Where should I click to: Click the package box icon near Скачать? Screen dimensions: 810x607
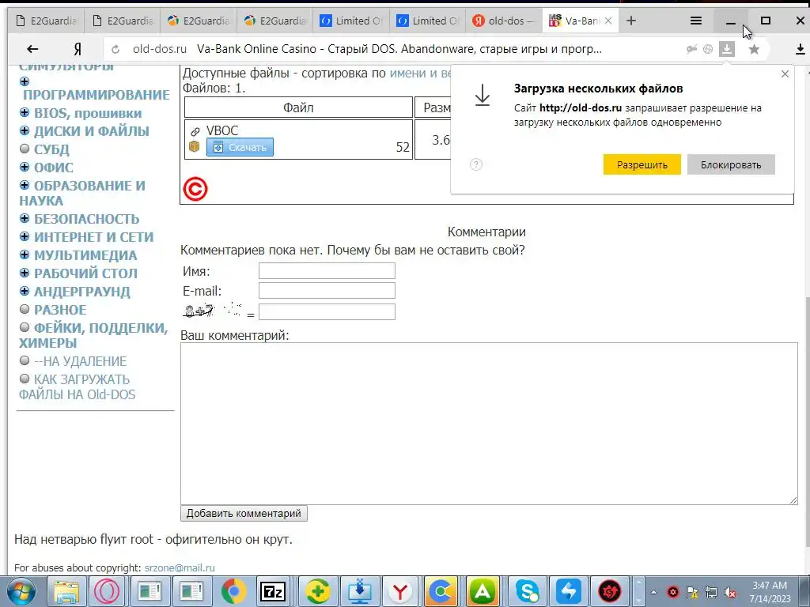[195, 146]
